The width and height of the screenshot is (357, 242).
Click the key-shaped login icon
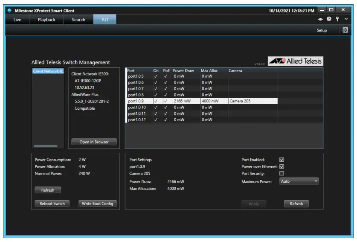click(337, 19)
